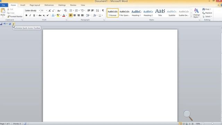This screenshot has height=125, width=222.
Task: Switch to Full Screen Reading view
Action: (x=183, y=124)
